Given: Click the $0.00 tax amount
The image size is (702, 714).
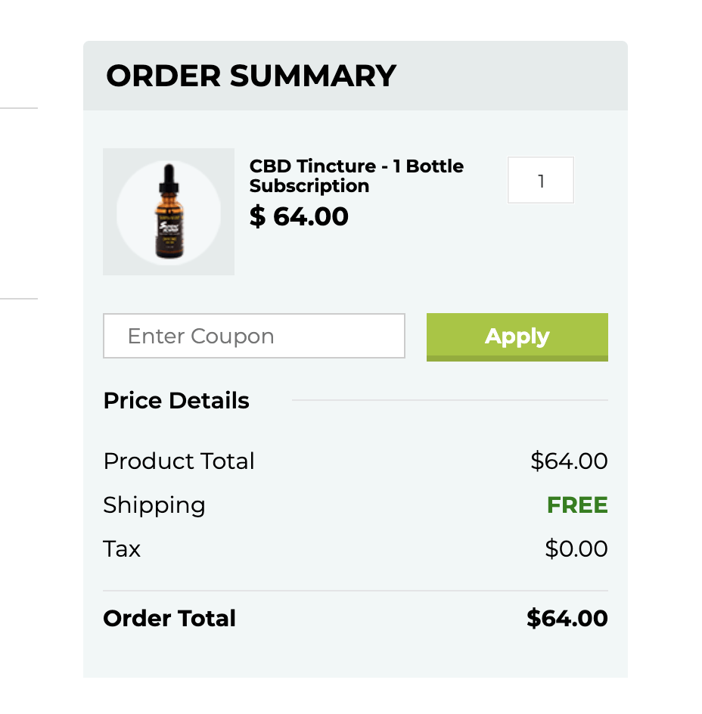Looking at the screenshot, I should click(576, 548).
